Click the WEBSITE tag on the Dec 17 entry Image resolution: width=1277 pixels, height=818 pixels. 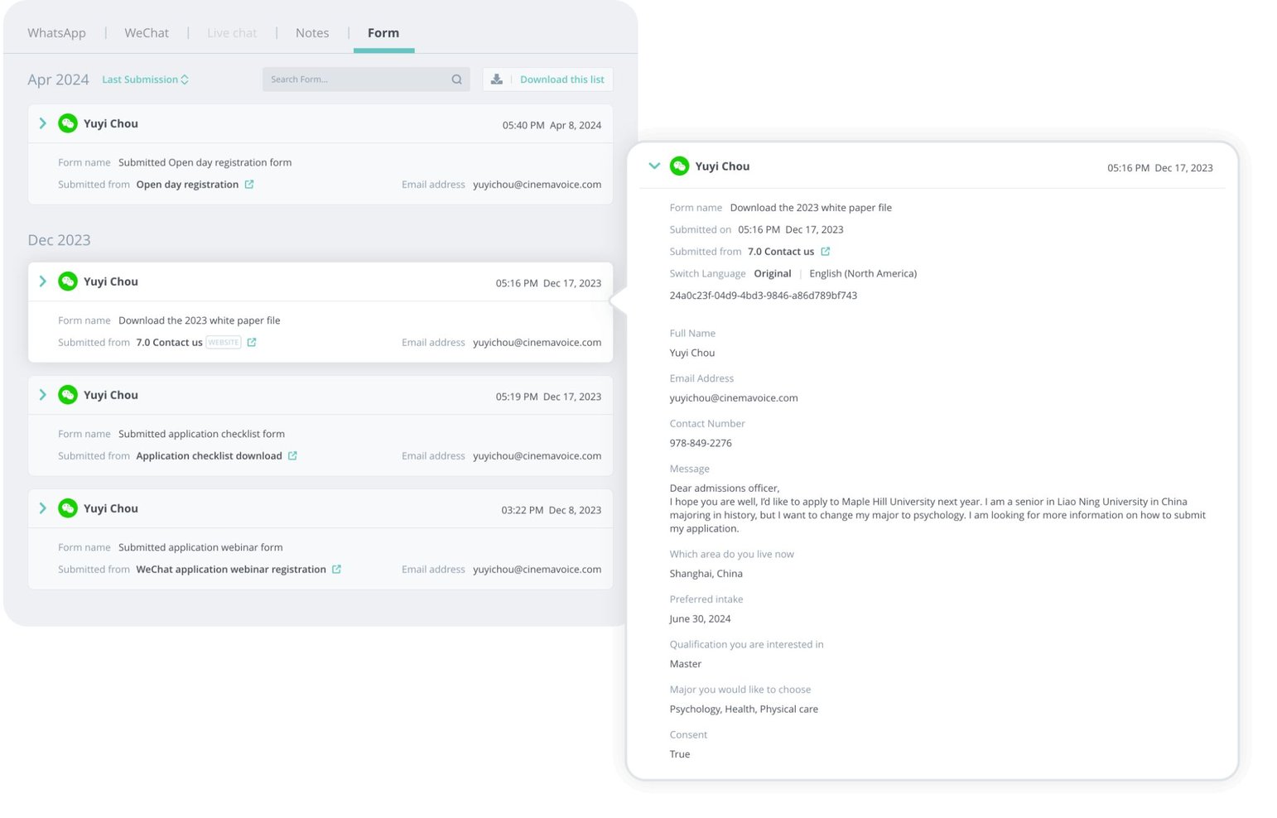pos(222,341)
